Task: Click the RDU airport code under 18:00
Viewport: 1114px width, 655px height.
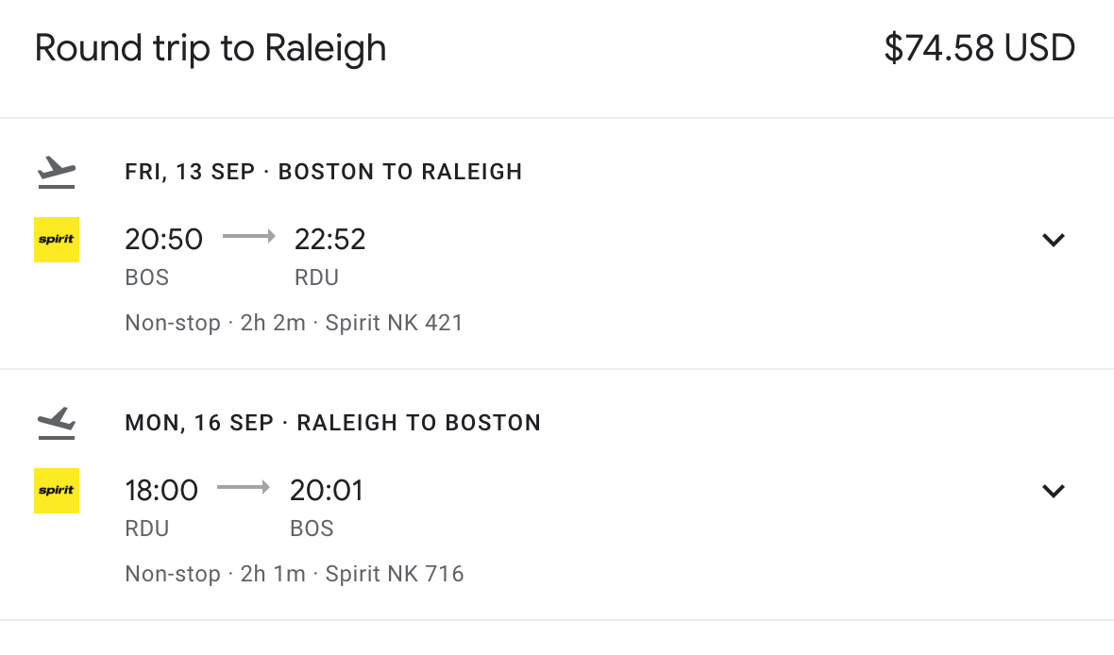Action: click(x=147, y=529)
